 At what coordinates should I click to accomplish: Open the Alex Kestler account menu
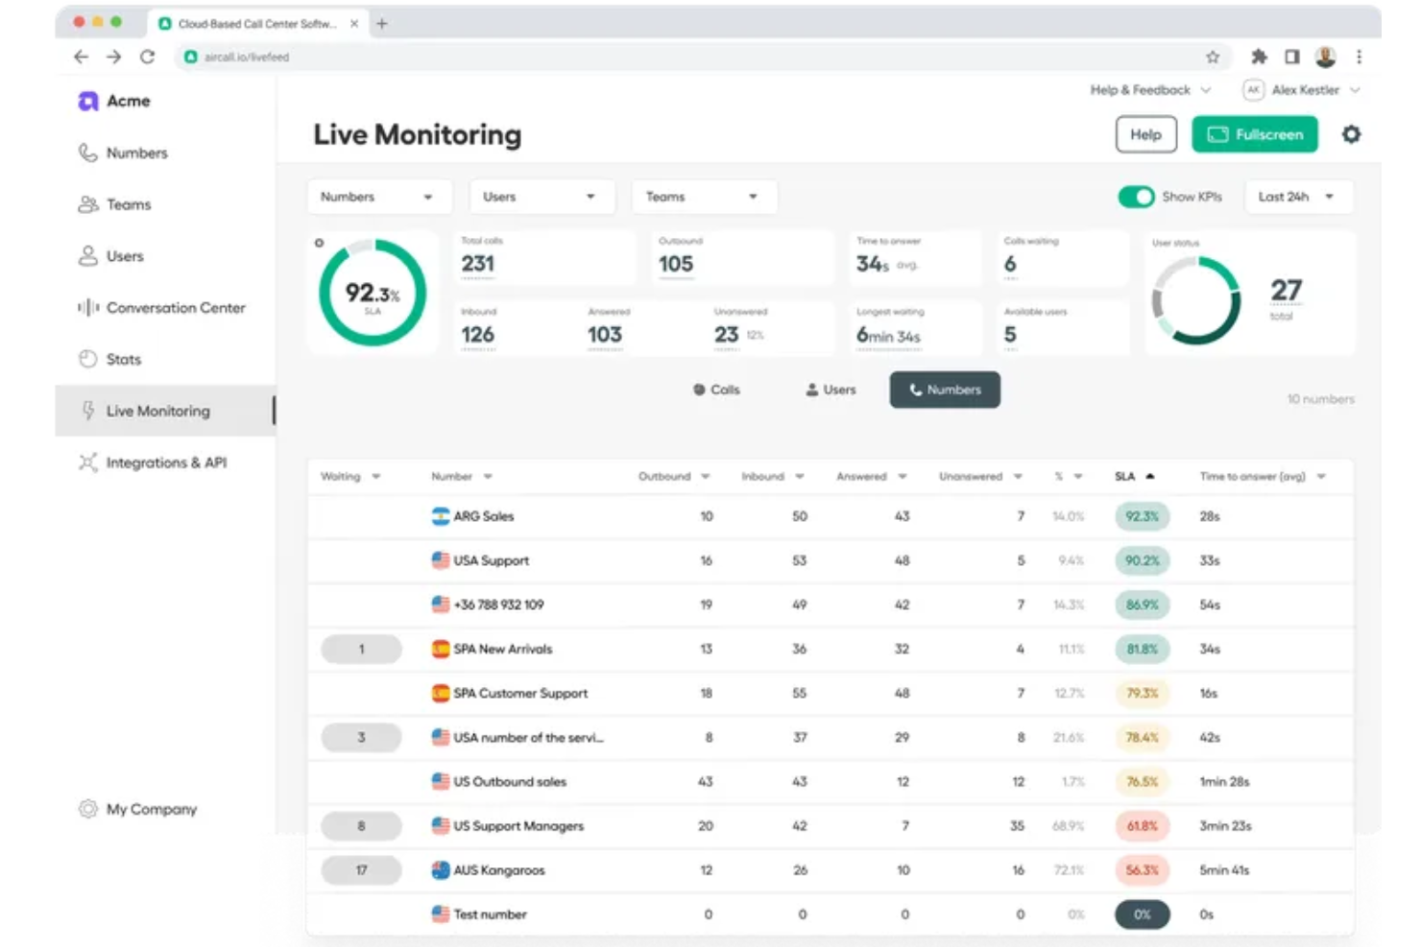1302,90
